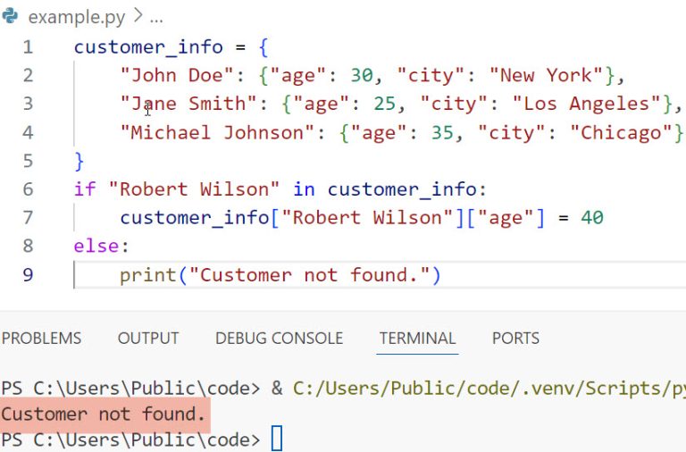Click the closing brace on line 5

pos(79,161)
